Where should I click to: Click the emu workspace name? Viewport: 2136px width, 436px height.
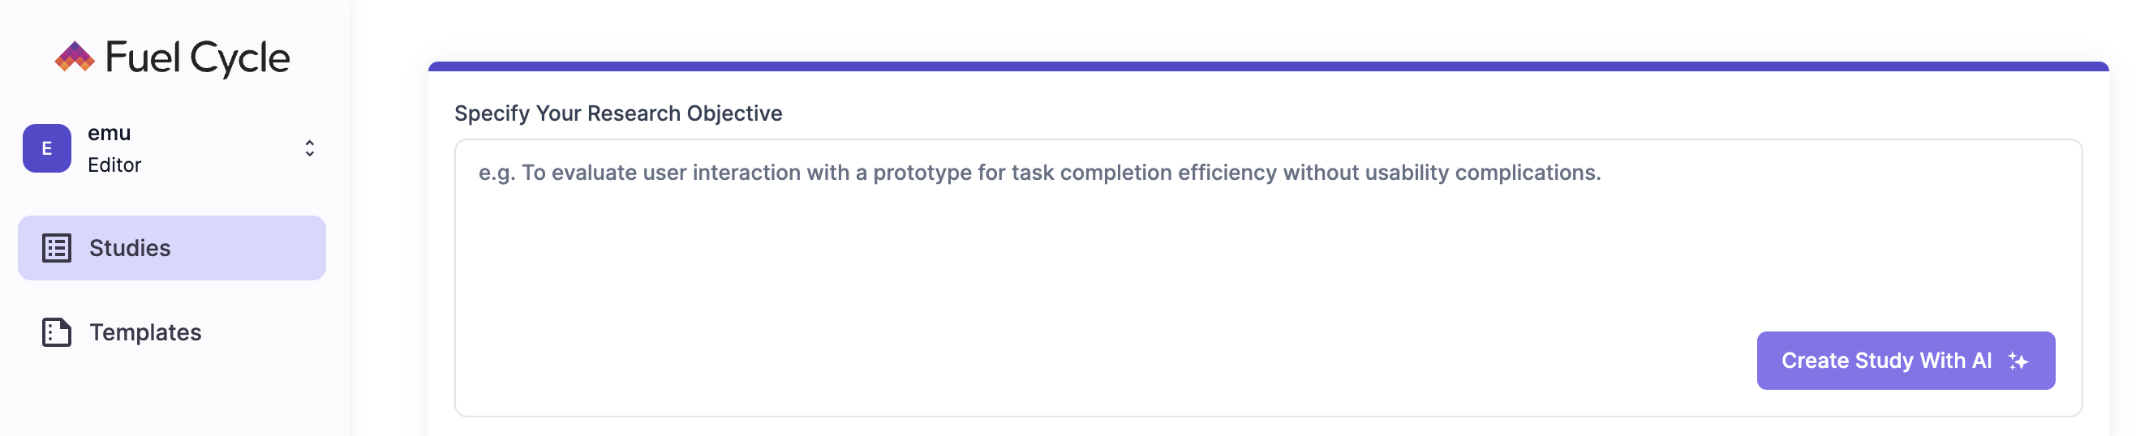110,133
